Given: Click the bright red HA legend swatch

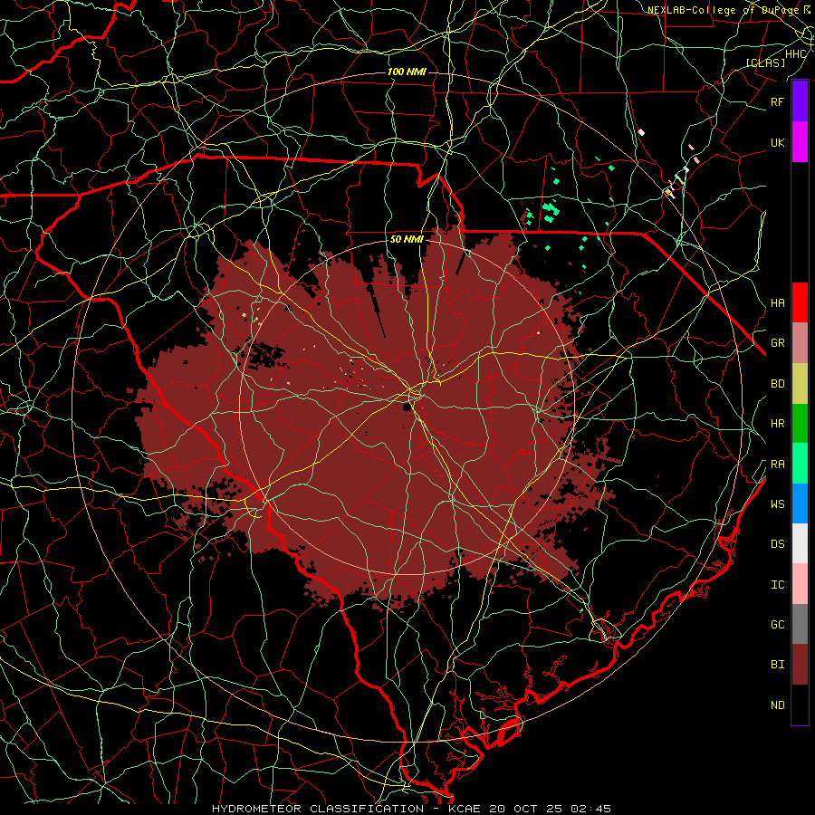Looking at the screenshot, I should click(x=800, y=302).
